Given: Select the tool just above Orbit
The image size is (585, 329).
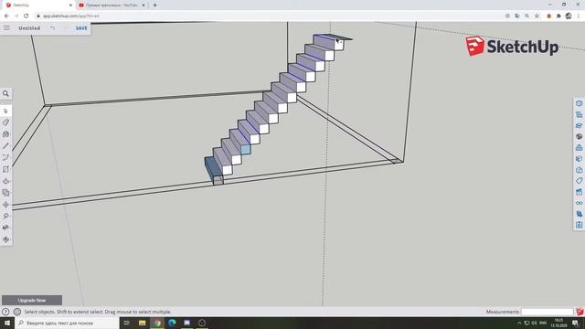Looking at the screenshot, I should click(x=6, y=228).
